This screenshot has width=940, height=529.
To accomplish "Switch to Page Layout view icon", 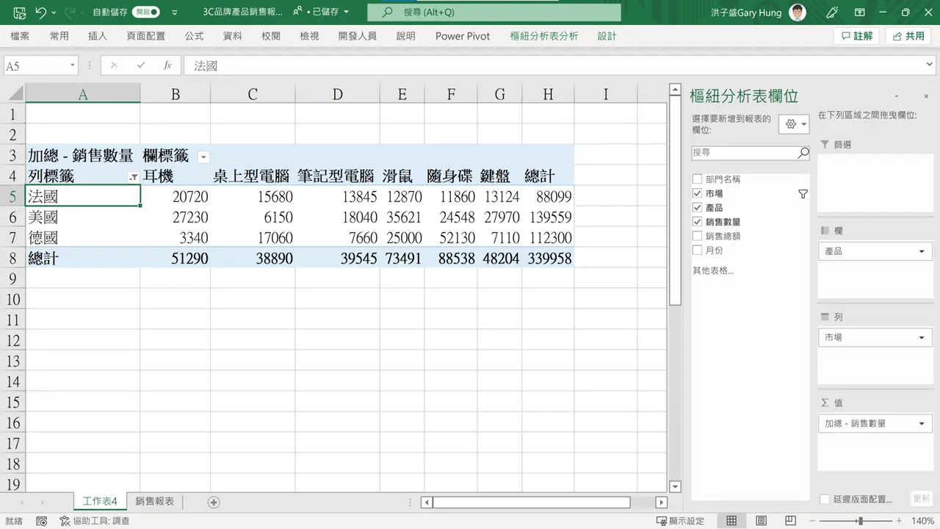I will point(761,521).
